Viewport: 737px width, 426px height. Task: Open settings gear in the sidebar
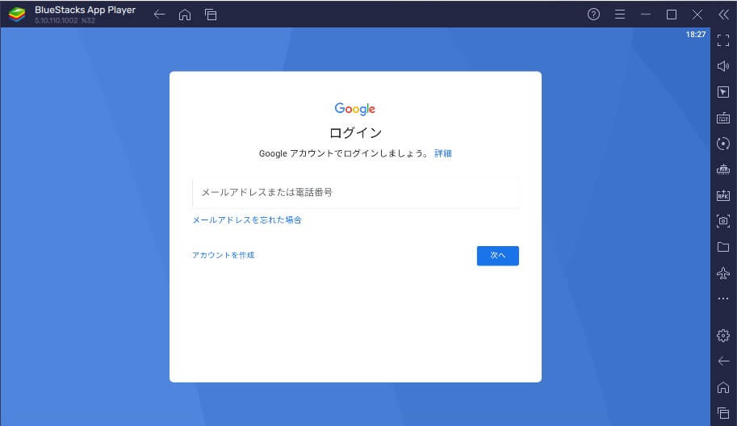(x=723, y=335)
